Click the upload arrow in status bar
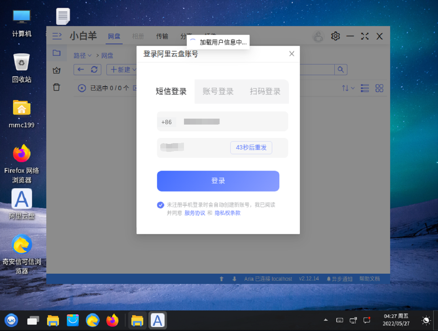This screenshot has width=438, height=331. pos(222,279)
